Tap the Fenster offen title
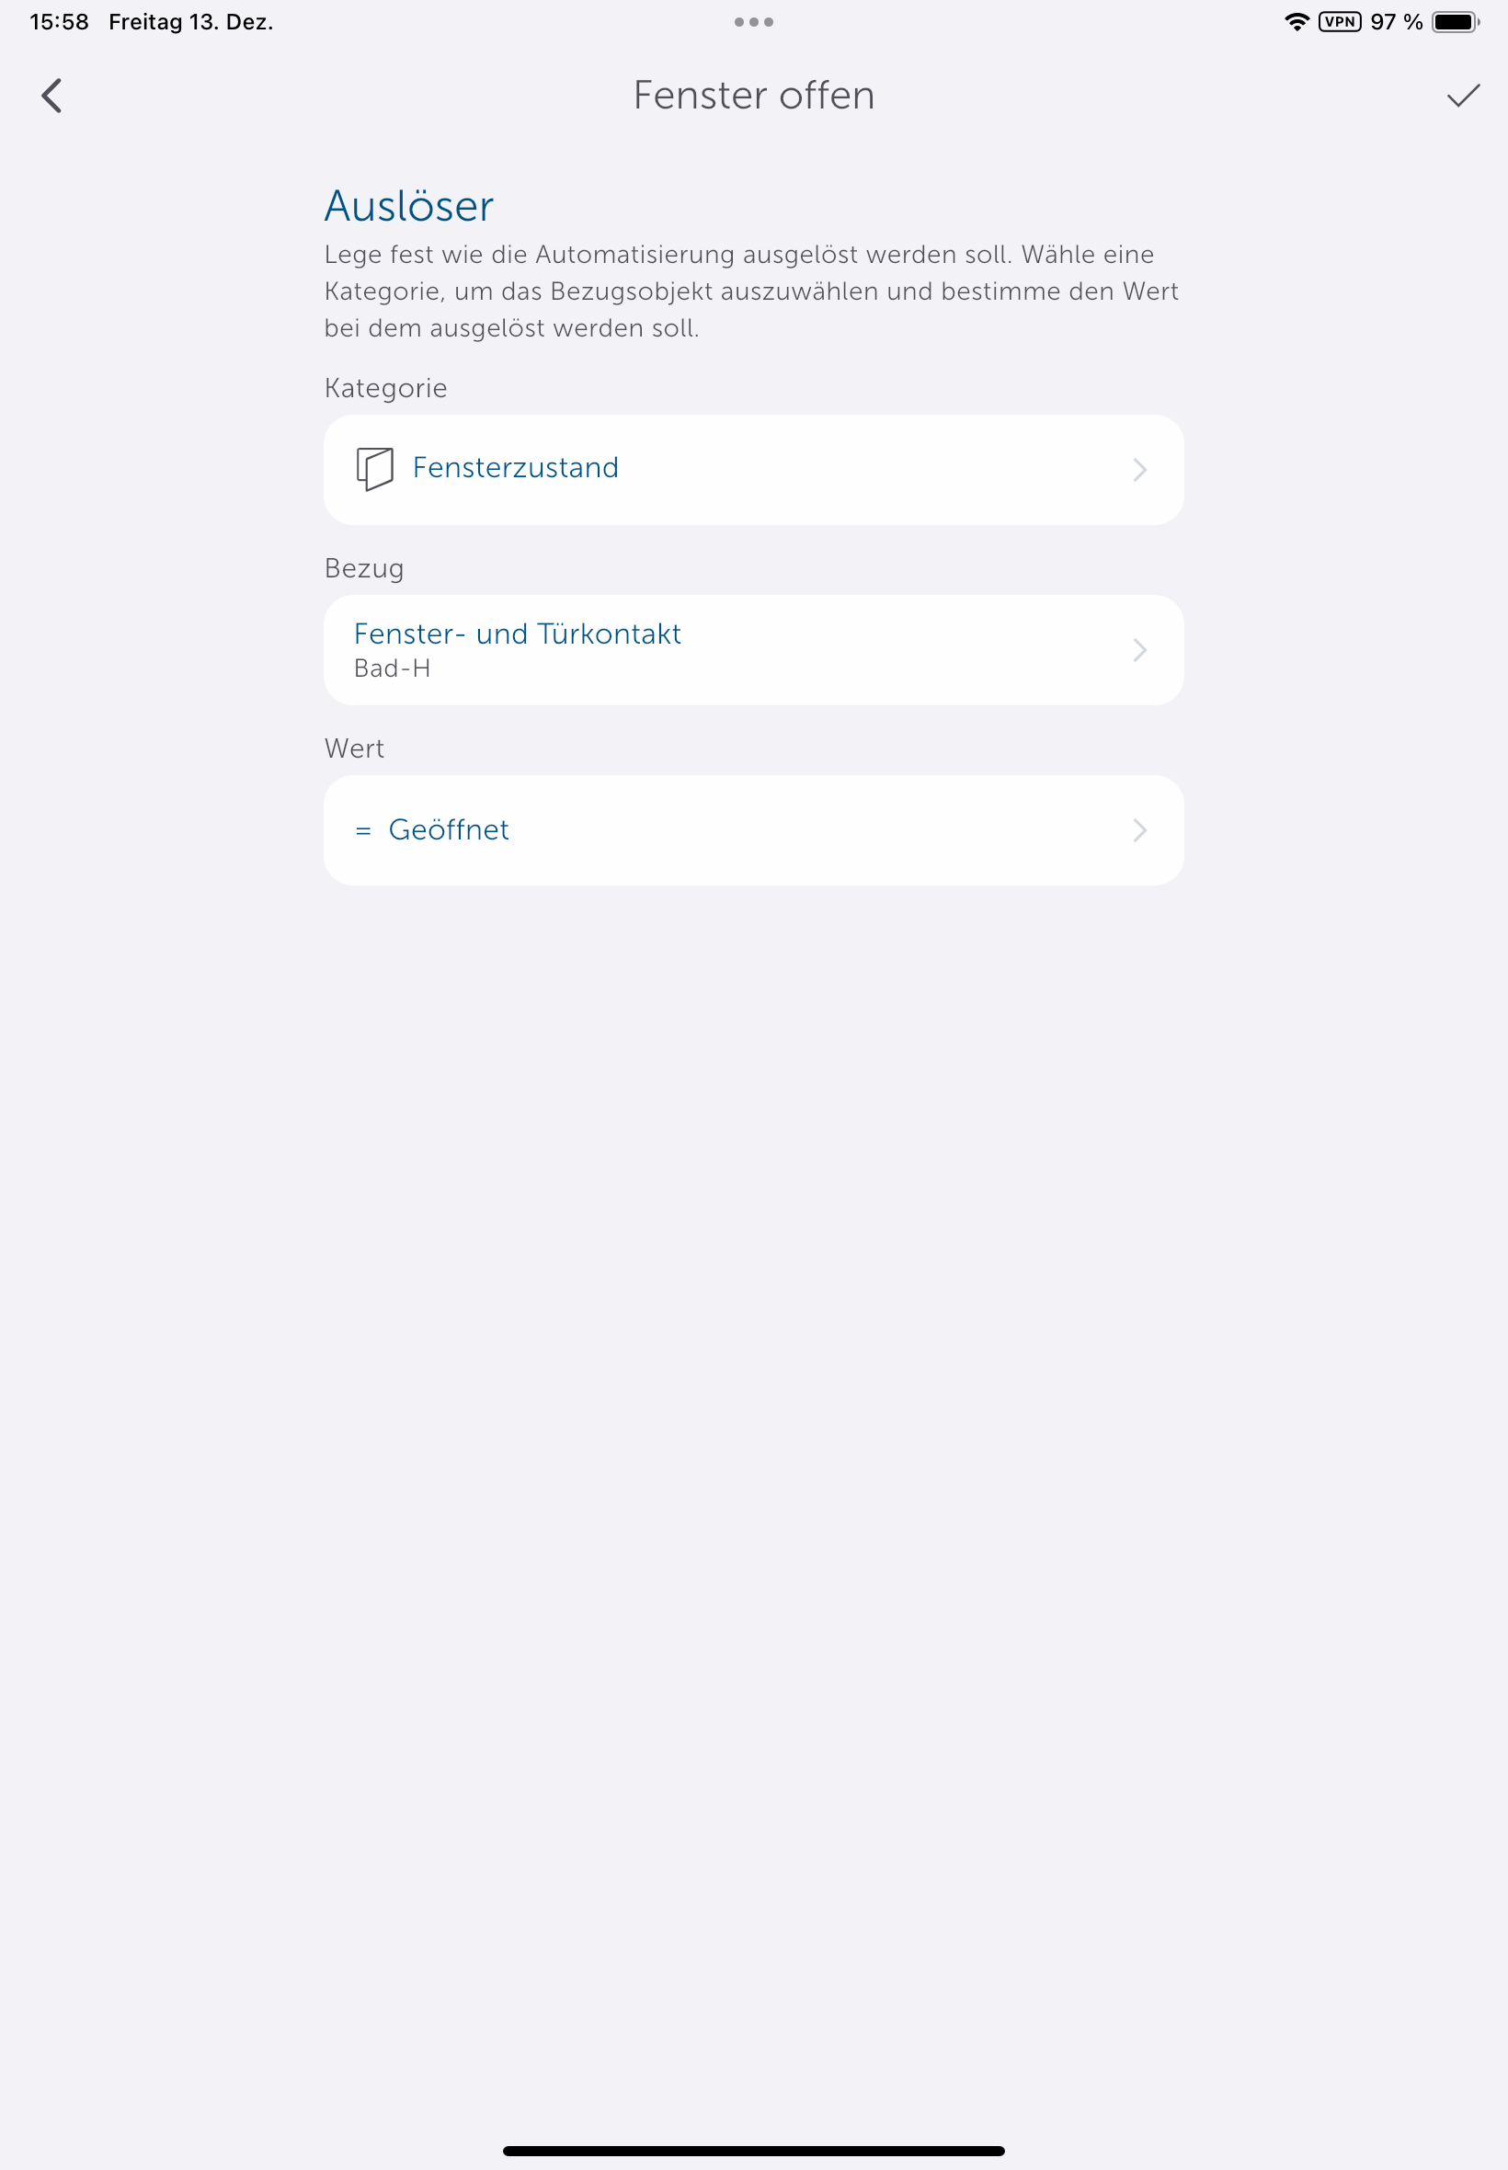 753,96
